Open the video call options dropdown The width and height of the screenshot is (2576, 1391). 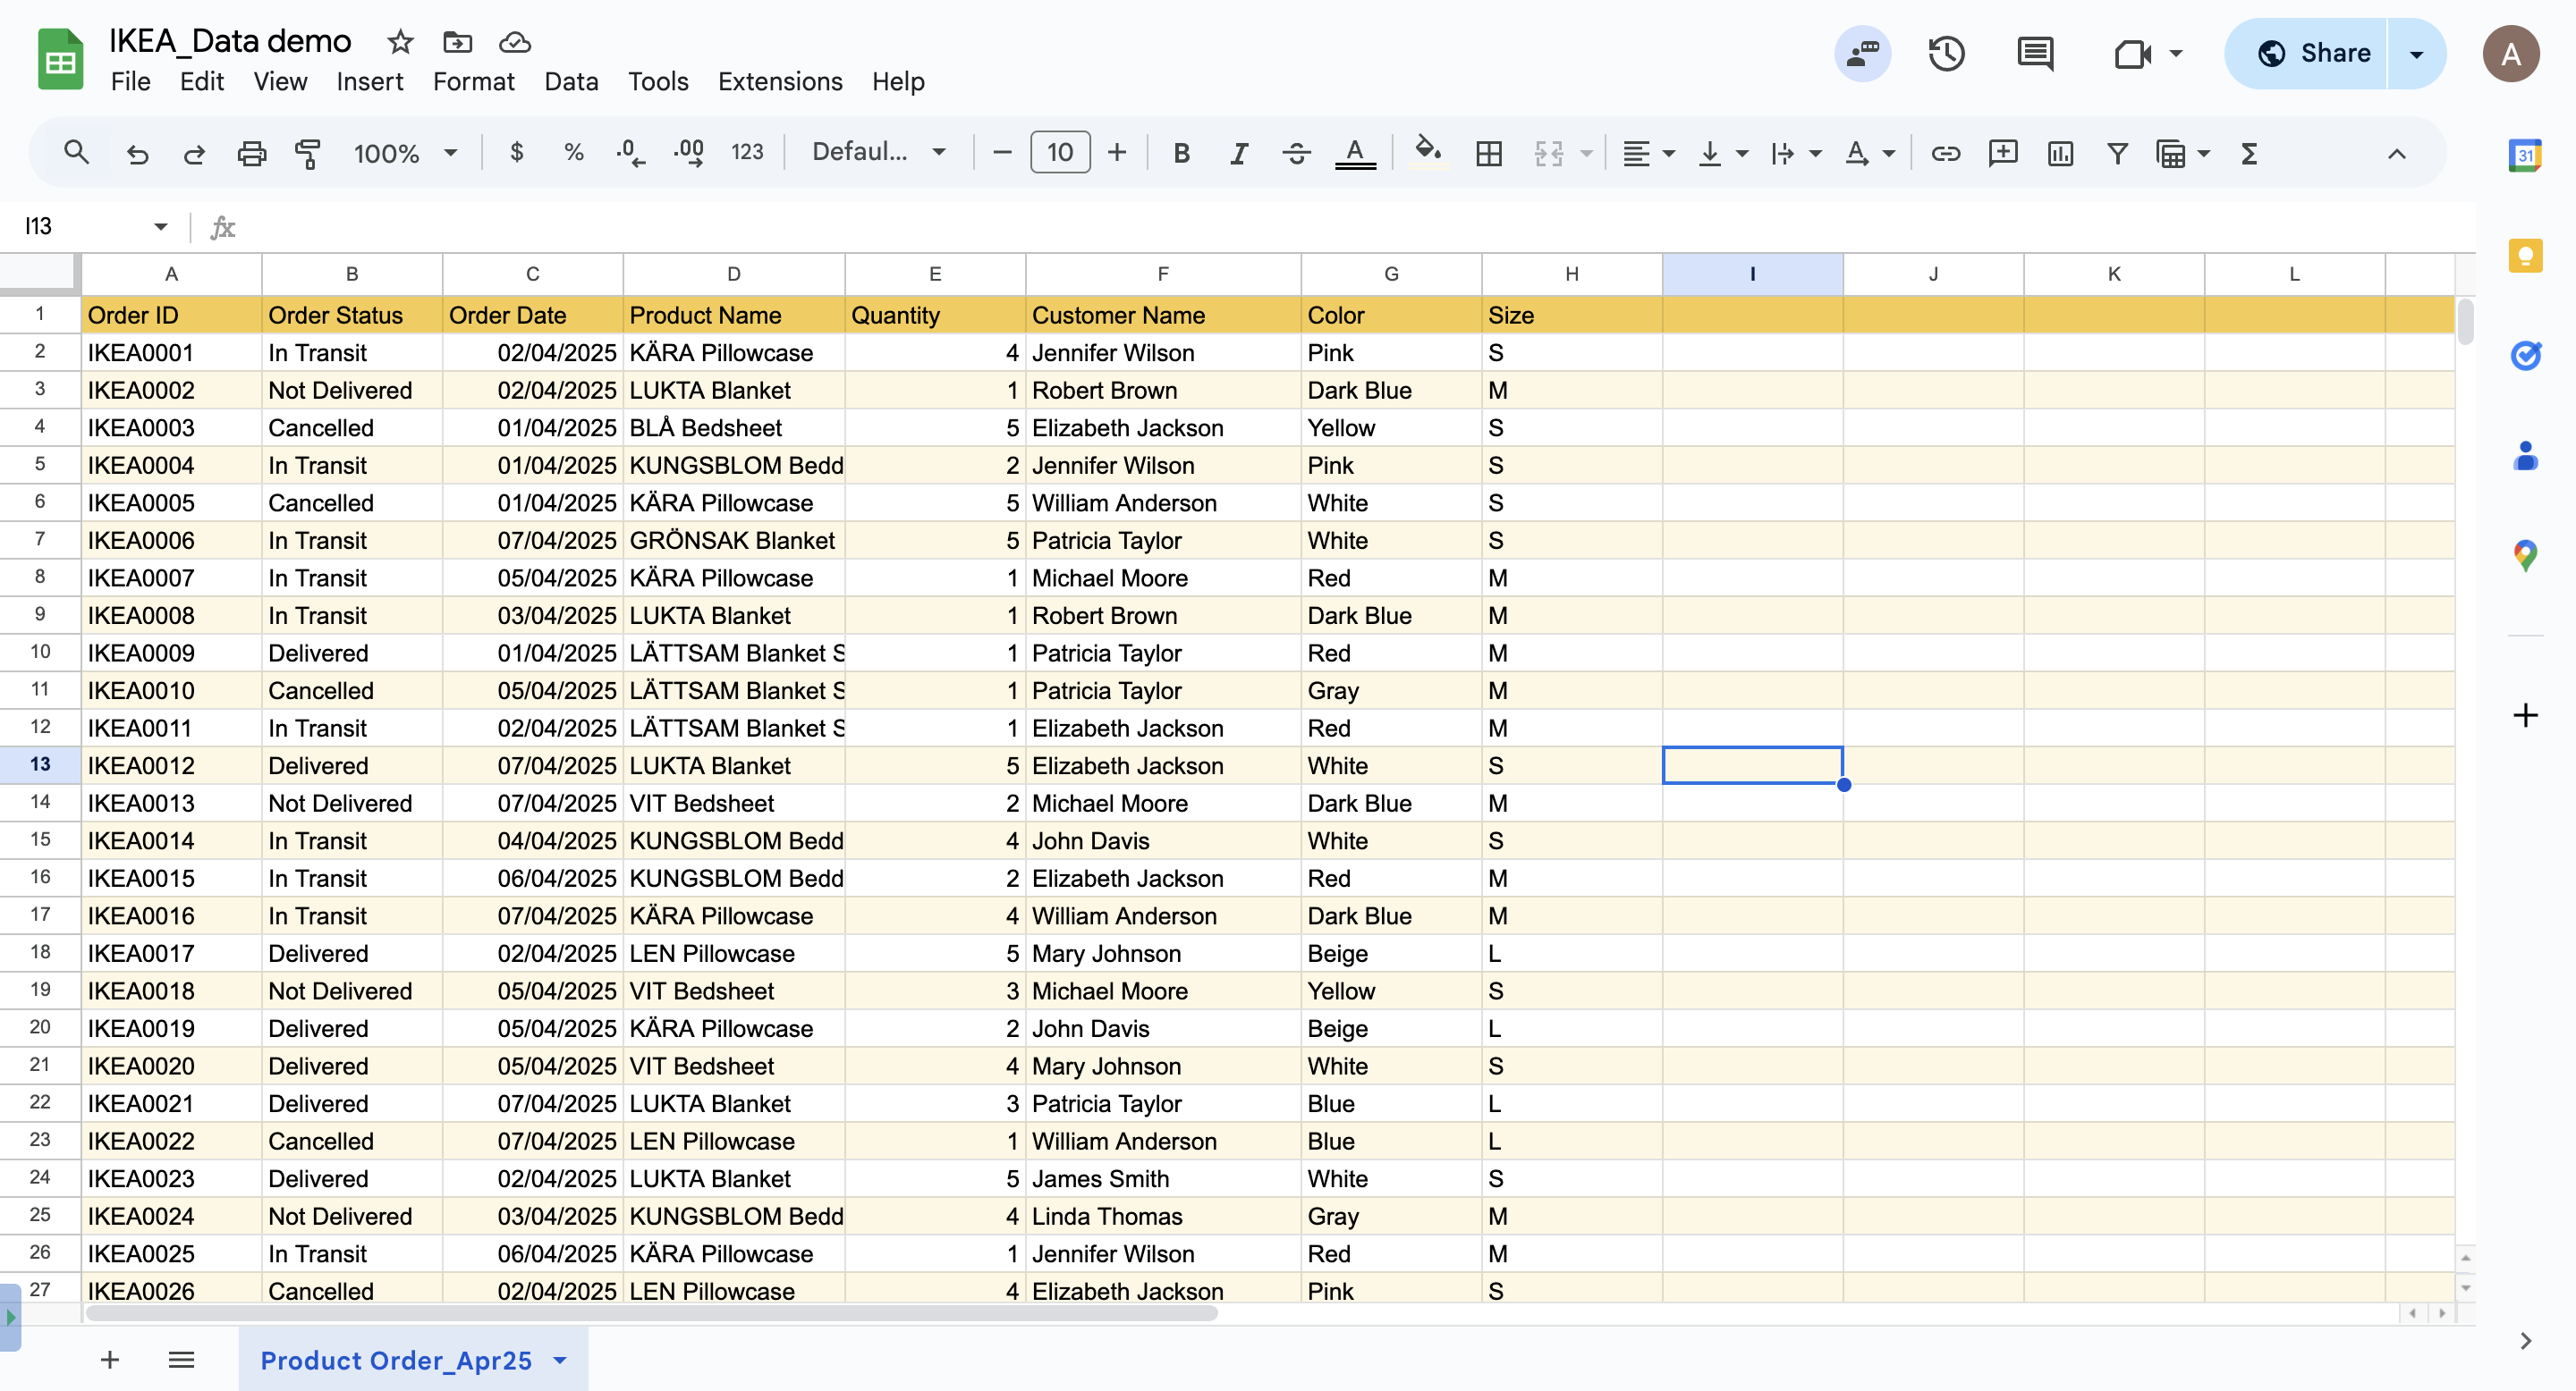(2176, 54)
